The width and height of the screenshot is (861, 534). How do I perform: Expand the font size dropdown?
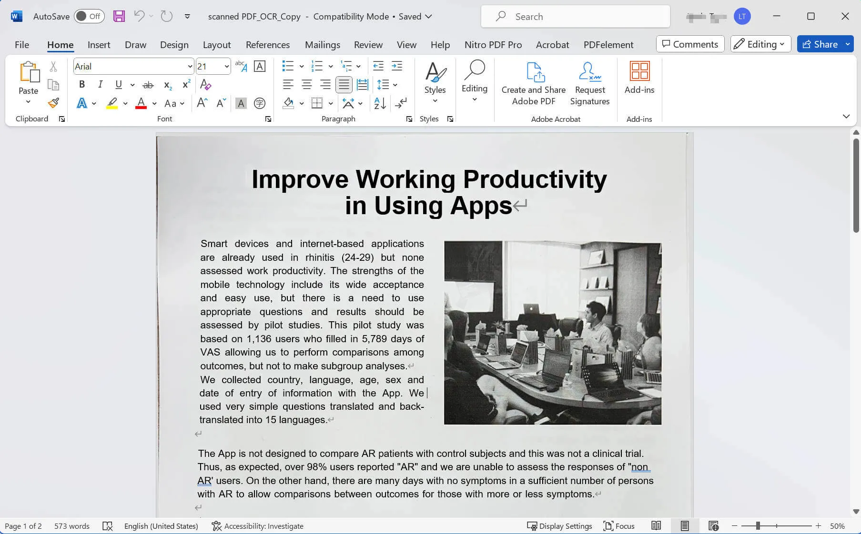(226, 67)
